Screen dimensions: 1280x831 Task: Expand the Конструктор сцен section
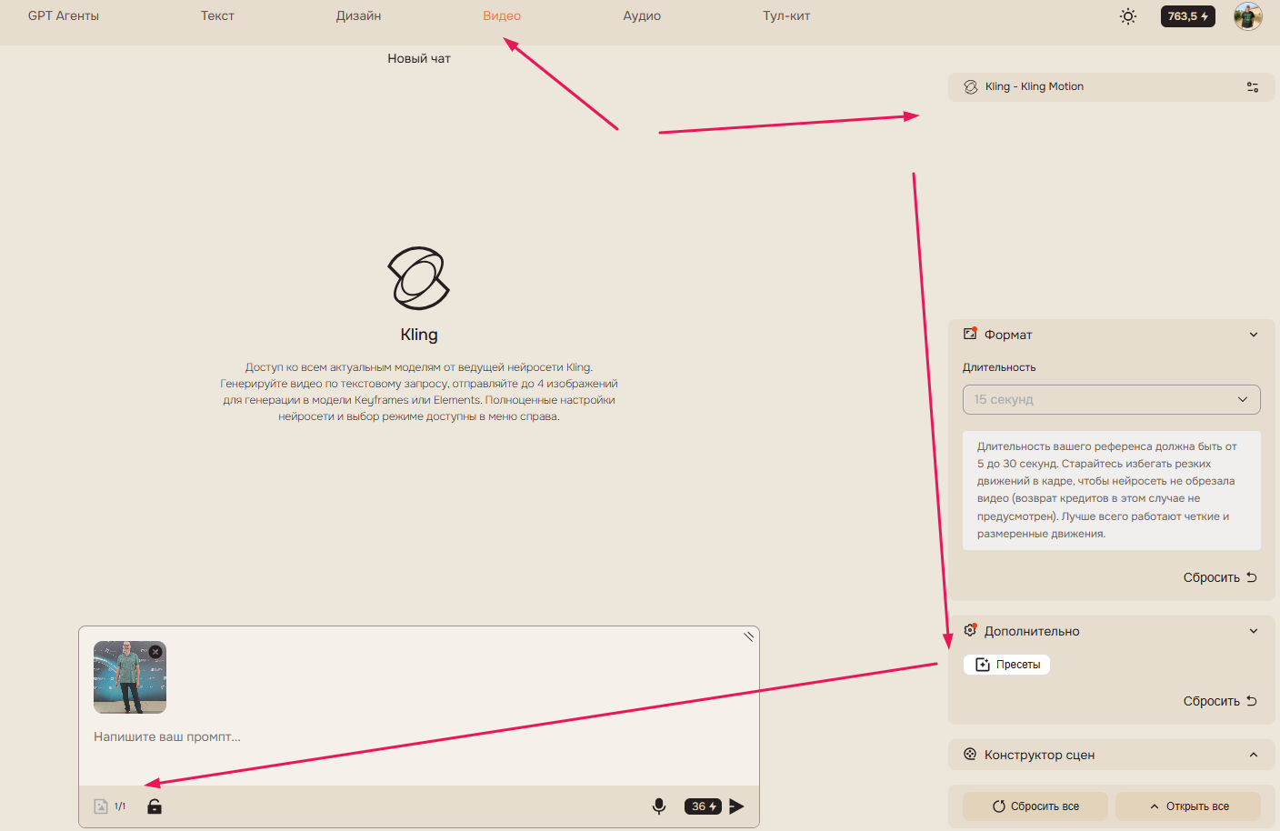1112,755
